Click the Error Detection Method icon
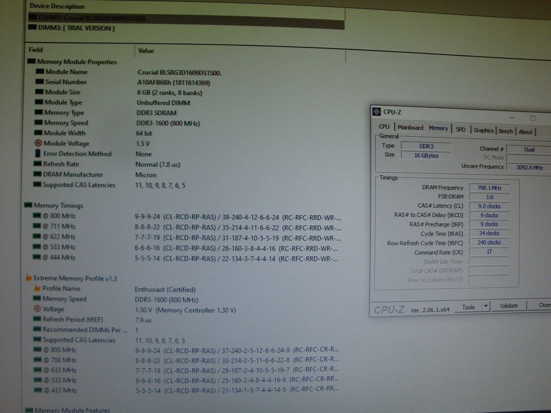Viewport: 551px width, 413px height. coord(38,153)
